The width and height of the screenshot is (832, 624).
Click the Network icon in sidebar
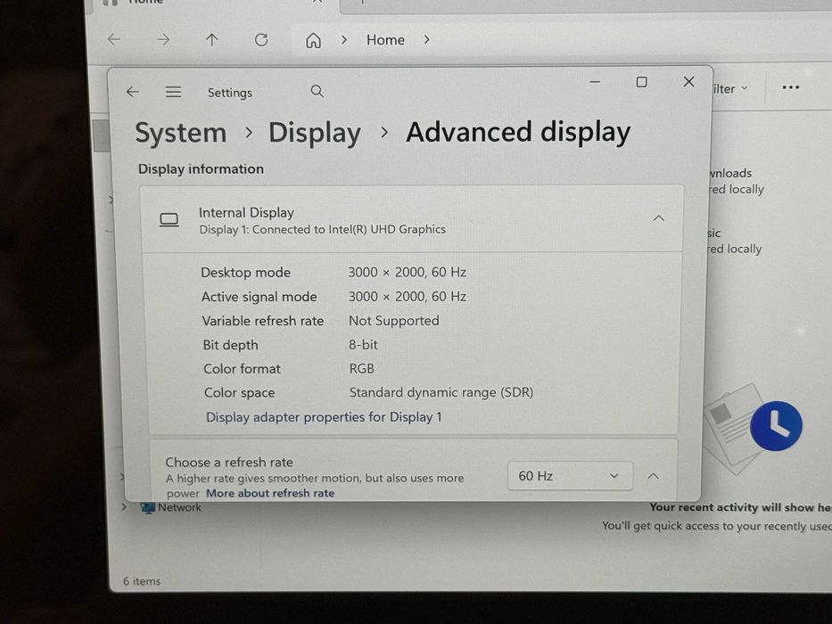point(147,508)
